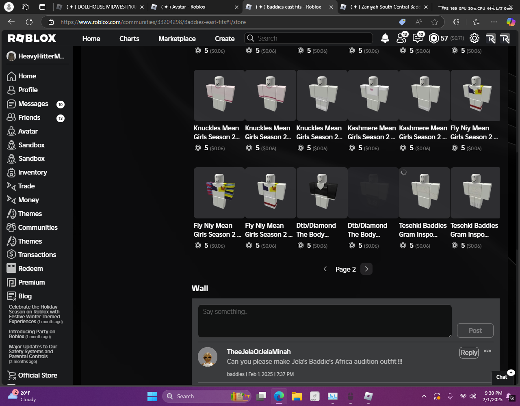The image size is (520, 406).
Task: Open the Copilot icon in browser toolbar
Action: coord(511,22)
